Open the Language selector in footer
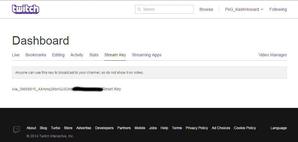Image resolution: width=298 pixels, height=142 pixels. (279, 128)
